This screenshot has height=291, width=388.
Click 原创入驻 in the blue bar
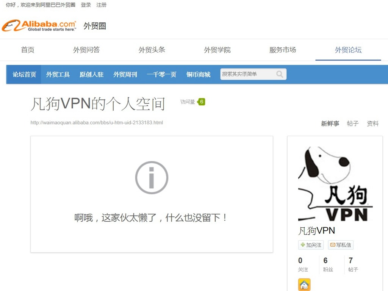click(x=92, y=75)
